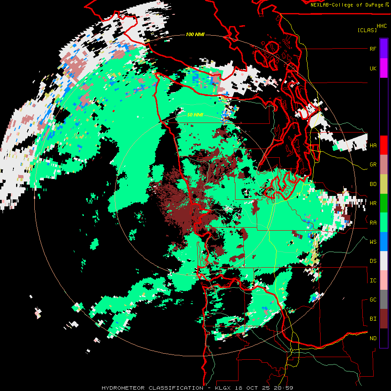Click the HA red legend swatch
This screenshot has width=391, height=391.
pos(384,145)
